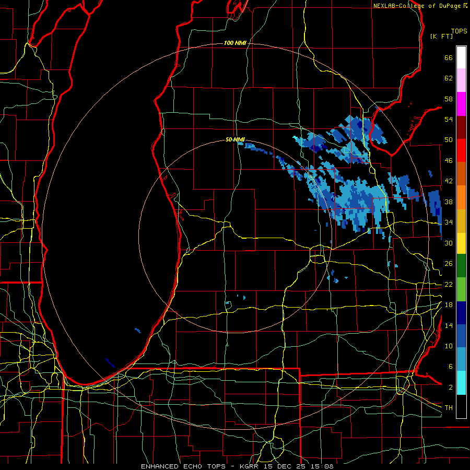This screenshot has height=470, width=470.
Task: Select legend value 42
Action: tap(449, 181)
